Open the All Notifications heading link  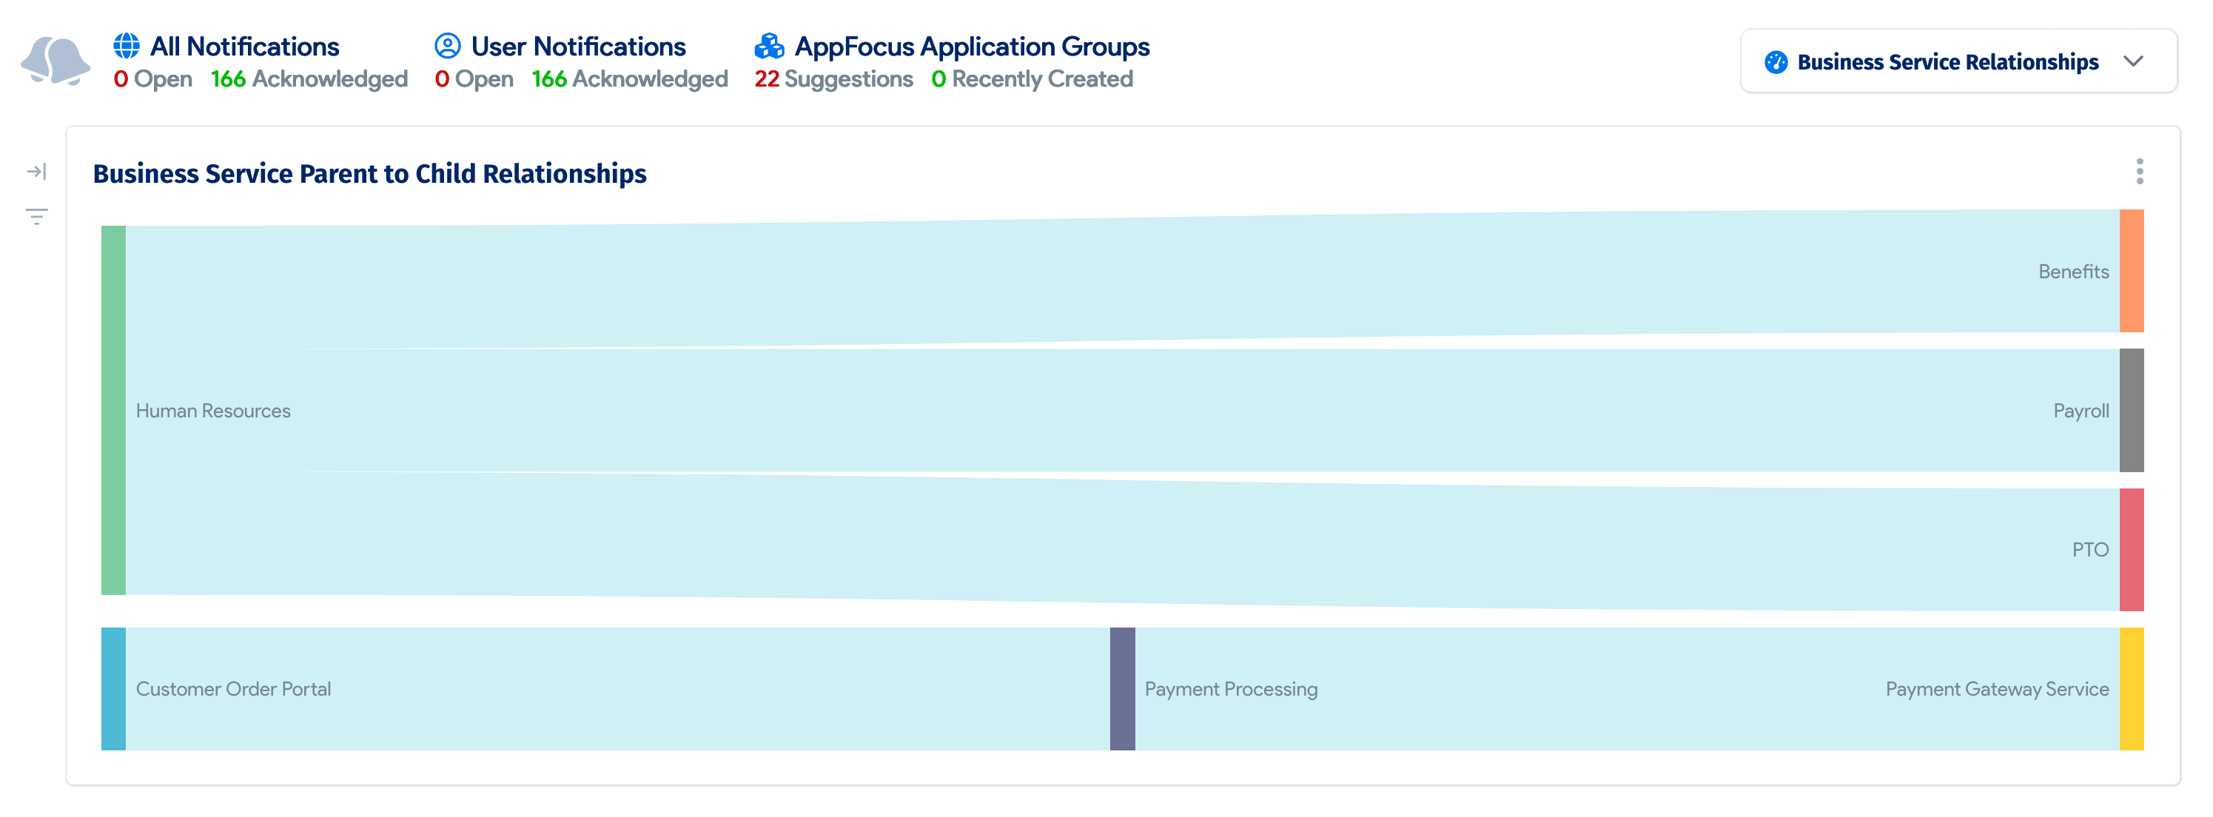click(245, 47)
